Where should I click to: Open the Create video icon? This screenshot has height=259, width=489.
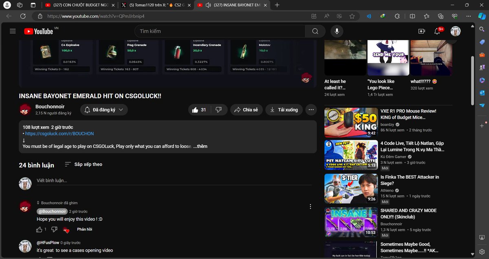(421, 31)
